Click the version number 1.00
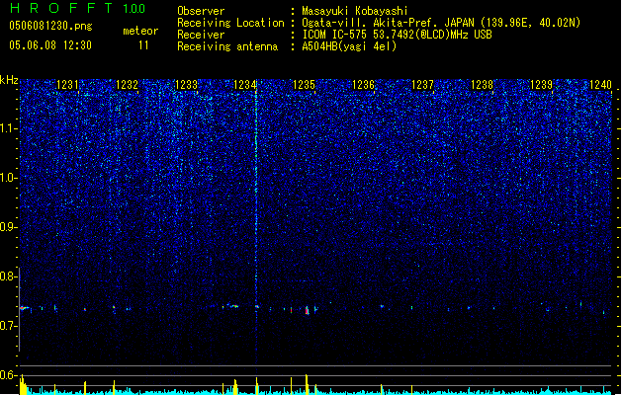The width and height of the screenshot is (622, 395). tap(134, 9)
